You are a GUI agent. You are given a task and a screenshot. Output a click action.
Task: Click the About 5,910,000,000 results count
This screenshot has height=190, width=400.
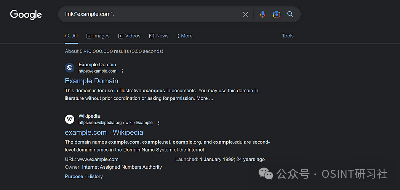(114, 51)
